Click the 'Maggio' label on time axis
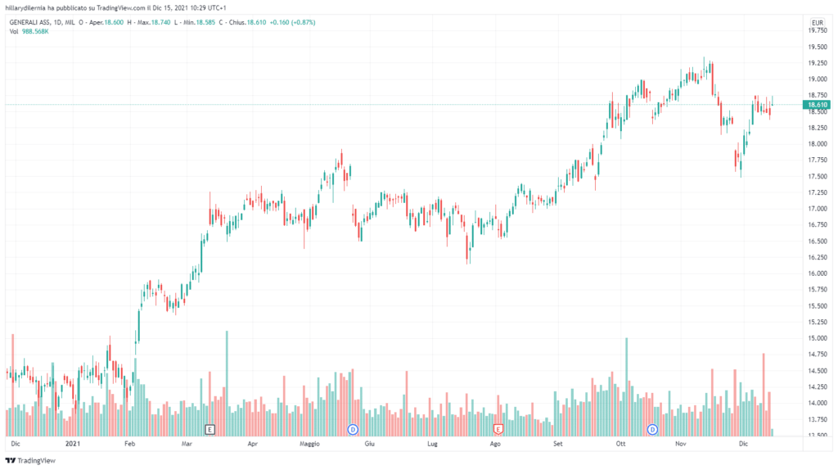The image size is (838, 470). (309, 443)
